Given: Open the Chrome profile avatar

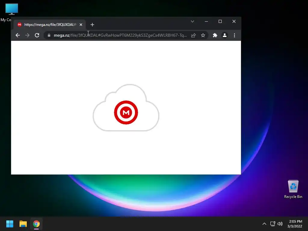Looking at the screenshot, I should pyautogui.click(x=224, y=35).
